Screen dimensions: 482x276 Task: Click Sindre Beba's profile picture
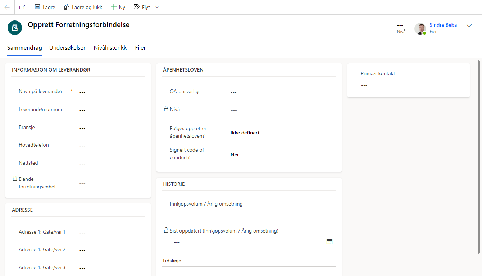pos(420,29)
